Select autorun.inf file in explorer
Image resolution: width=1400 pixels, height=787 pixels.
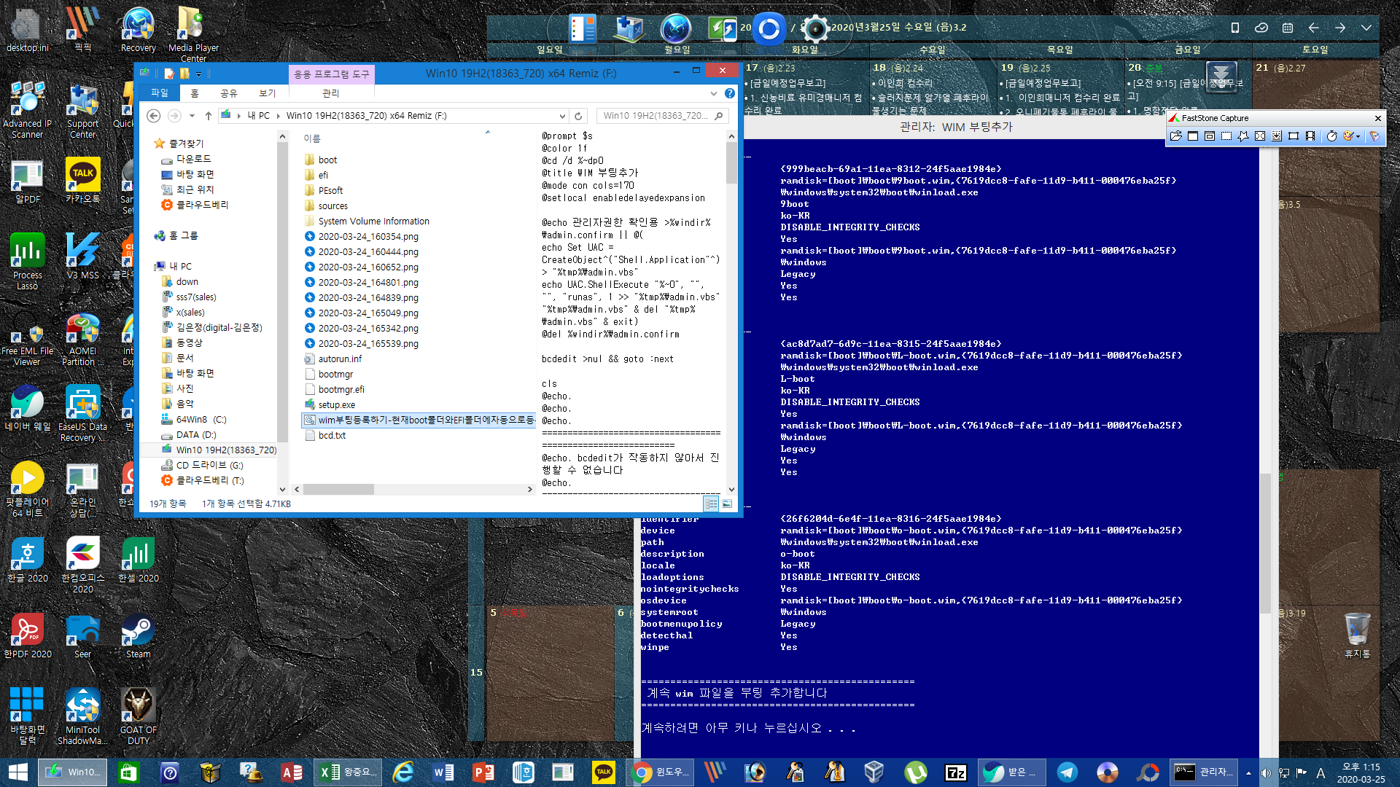pos(341,358)
